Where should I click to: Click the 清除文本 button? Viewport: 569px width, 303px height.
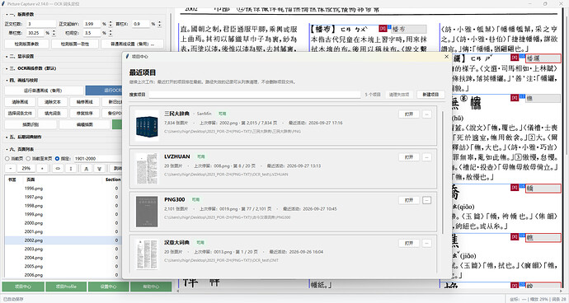pyautogui.click(x=53, y=102)
